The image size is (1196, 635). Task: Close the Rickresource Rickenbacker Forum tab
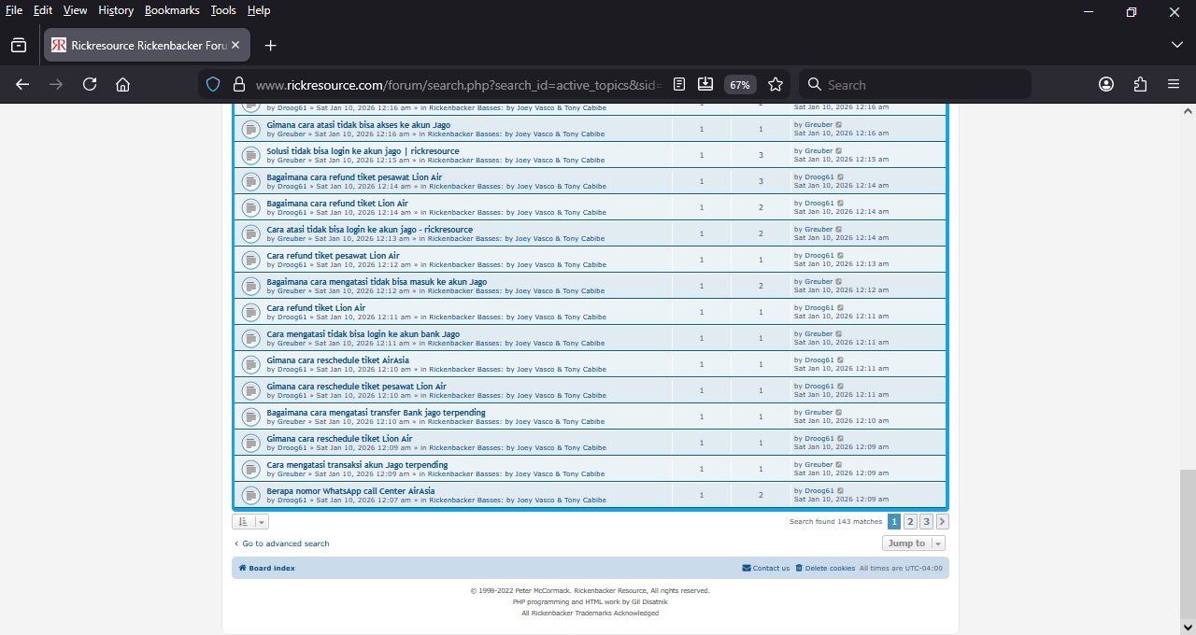235,45
